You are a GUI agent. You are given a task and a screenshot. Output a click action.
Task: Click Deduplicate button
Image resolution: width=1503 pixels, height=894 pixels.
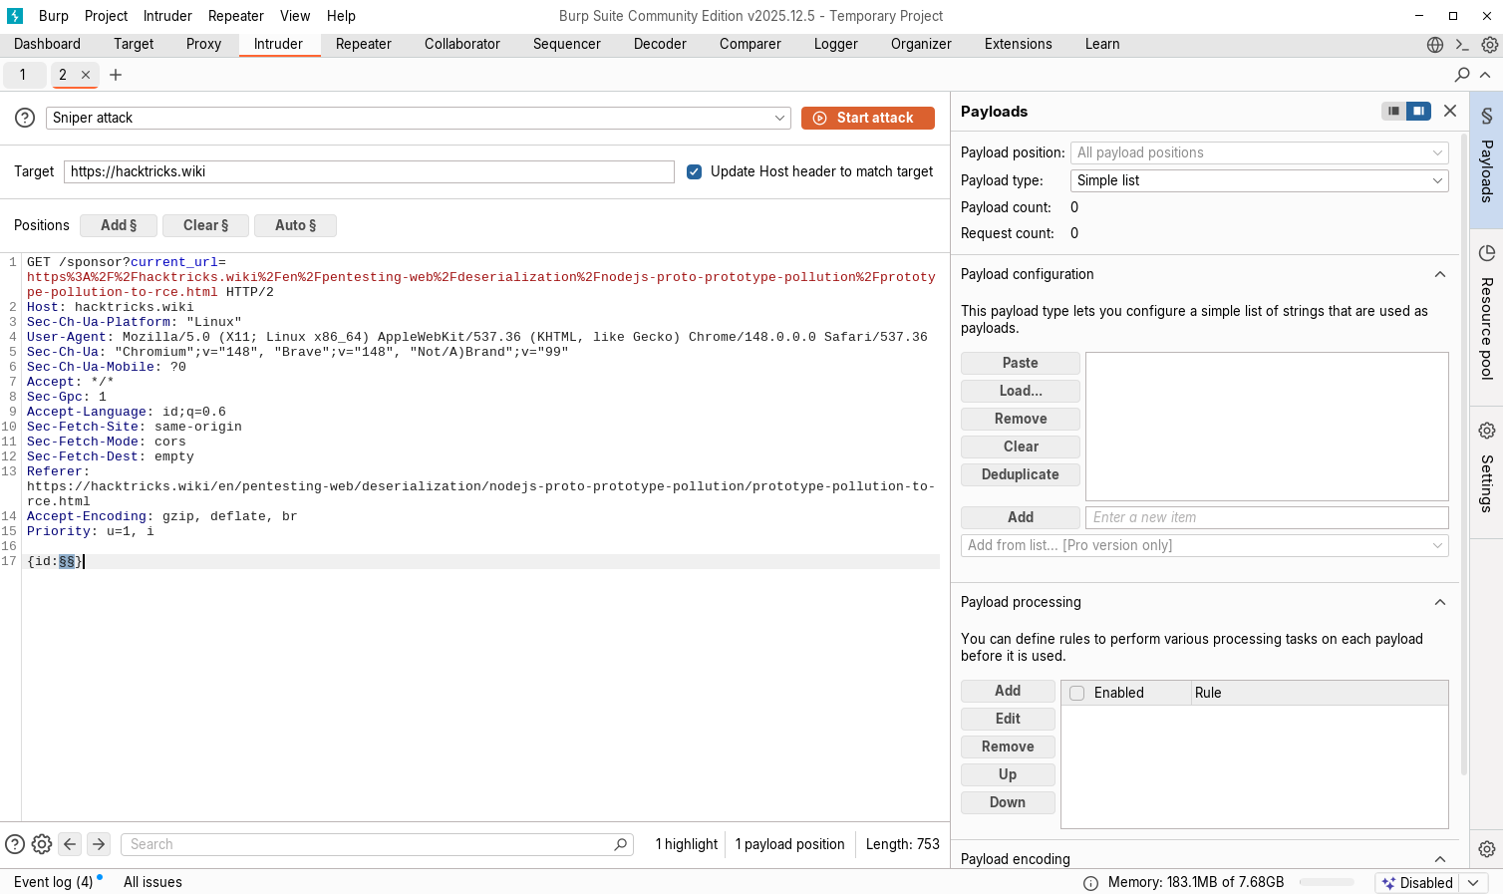click(1021, 474)
